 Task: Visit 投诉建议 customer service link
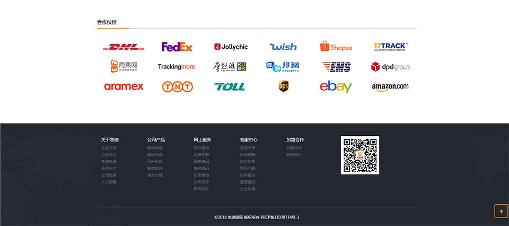248,175
